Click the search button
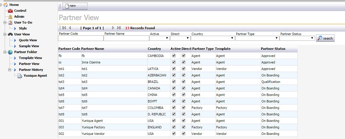 pyautogui.click(x=325, y=38)
